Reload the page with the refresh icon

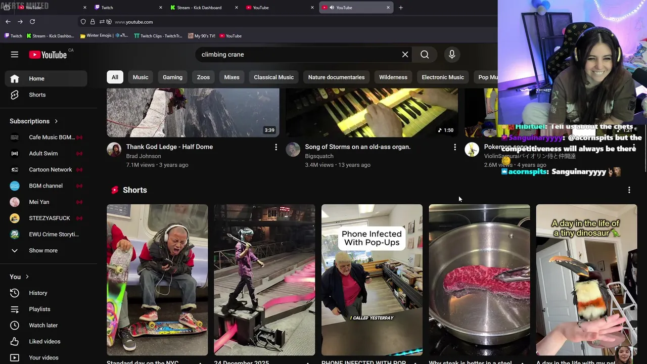(32, 22)
